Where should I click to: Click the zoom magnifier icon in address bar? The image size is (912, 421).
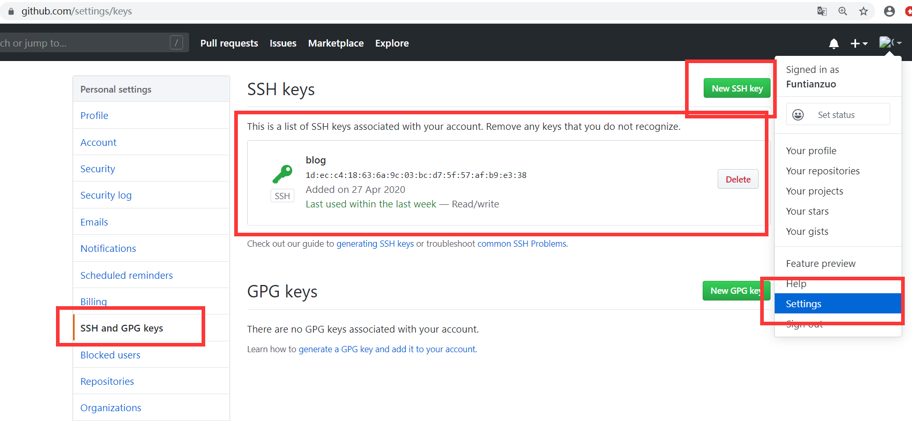tap(843, 11)
